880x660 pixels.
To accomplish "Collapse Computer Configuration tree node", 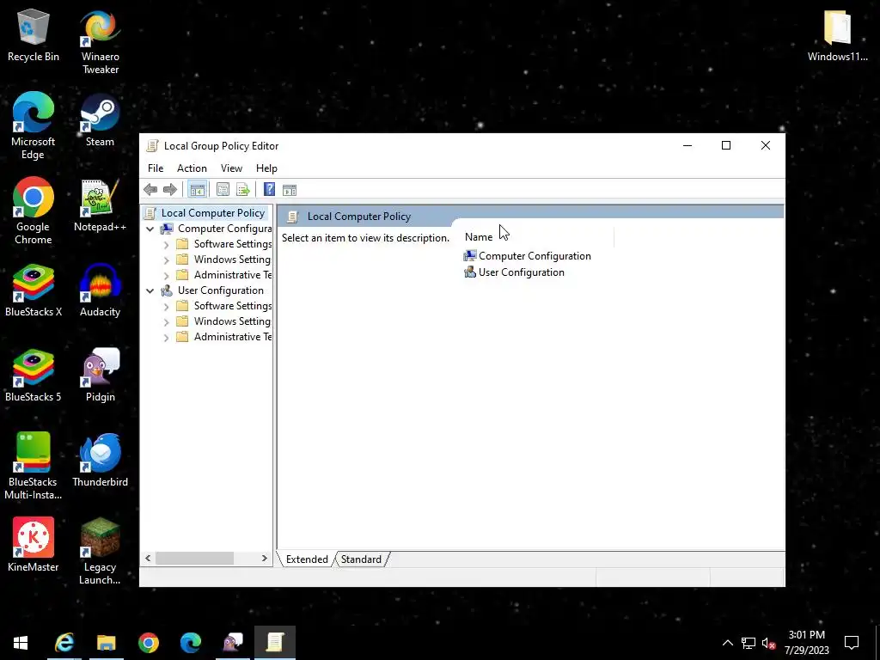I will coord(150,229).
